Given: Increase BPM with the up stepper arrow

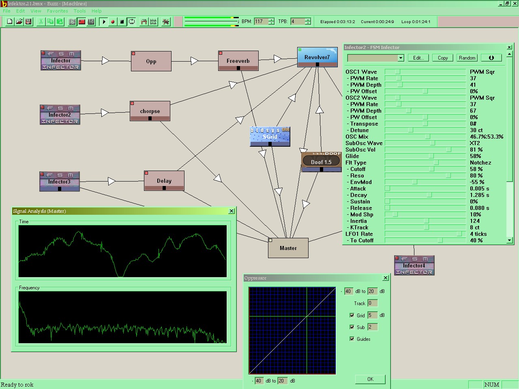Looking at the screenshot, I should 272,19.
